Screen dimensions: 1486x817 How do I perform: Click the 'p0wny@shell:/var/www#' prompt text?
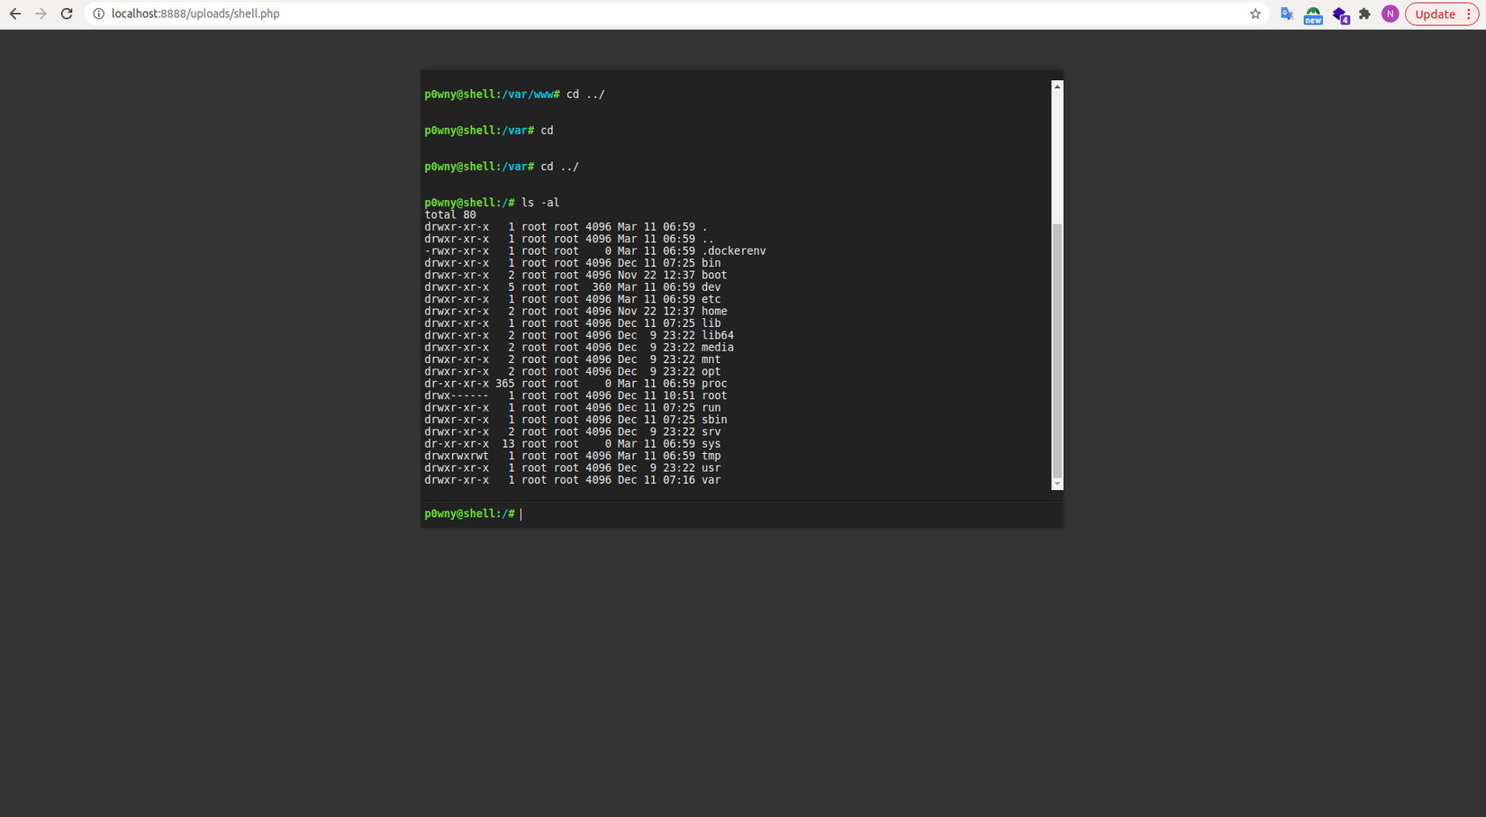(492, 95)
